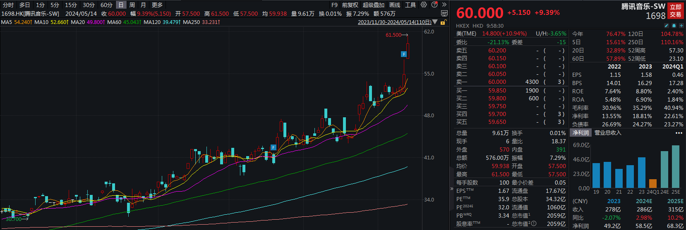Click the MA250 33.231 indicator label
686x230 pixels.
(201, 22)
